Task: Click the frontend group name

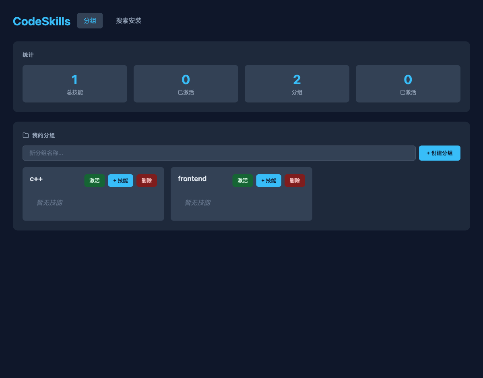Action: 192,179
